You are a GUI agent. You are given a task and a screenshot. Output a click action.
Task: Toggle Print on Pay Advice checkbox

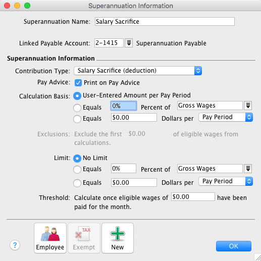[x=78, y=83]
